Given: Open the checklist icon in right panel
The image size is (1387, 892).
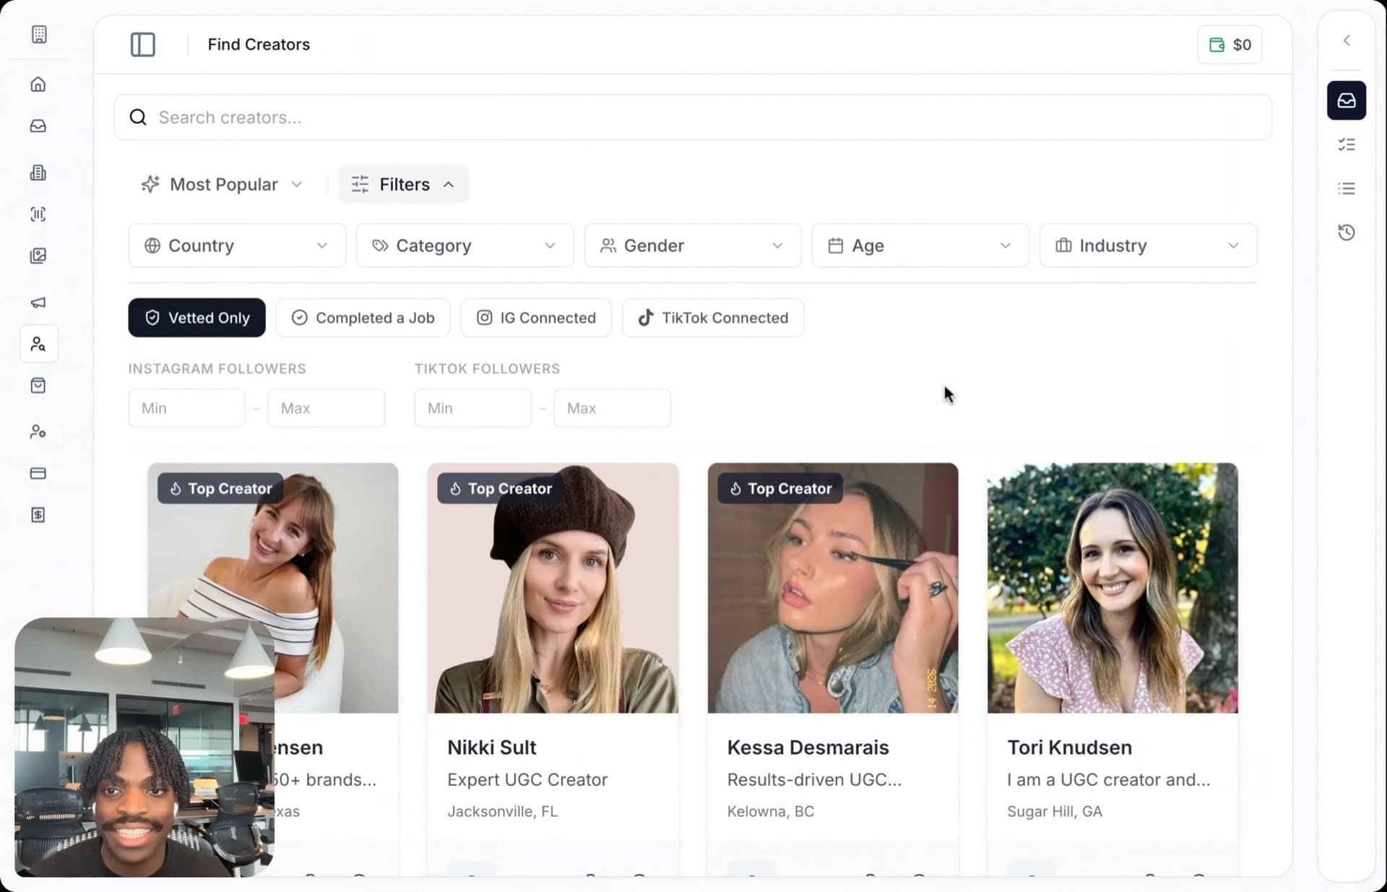Looking at the screenshot, I should pyautogui.click(x=1347, y=144).
